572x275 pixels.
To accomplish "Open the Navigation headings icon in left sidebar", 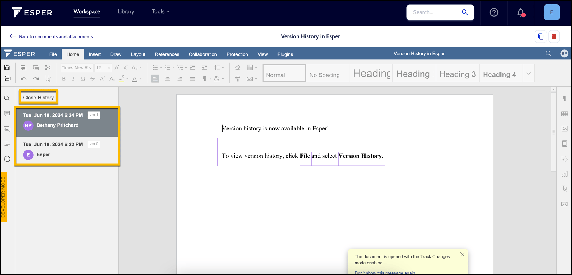I will [7, 144].
